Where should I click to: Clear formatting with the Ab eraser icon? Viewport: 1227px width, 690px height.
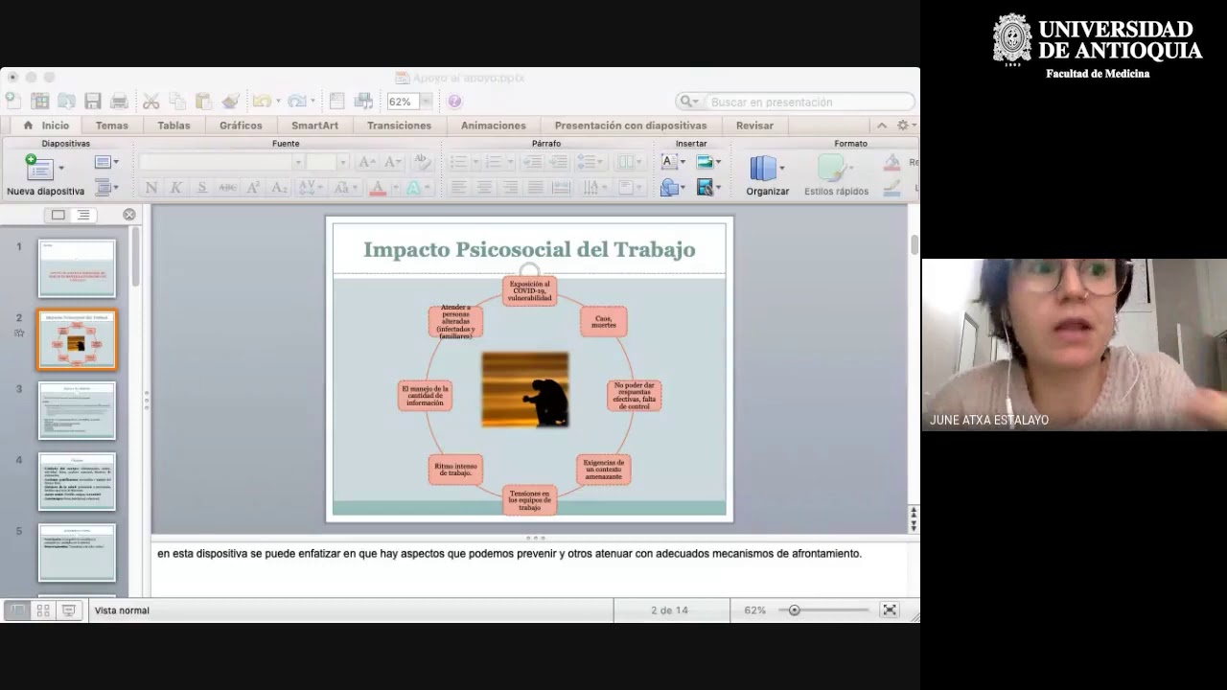click(421, 162)
